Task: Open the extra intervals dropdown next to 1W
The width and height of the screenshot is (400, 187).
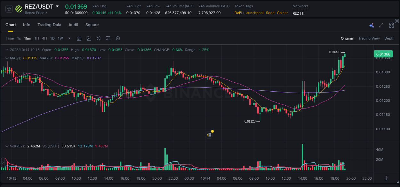Action: (69, 38)
